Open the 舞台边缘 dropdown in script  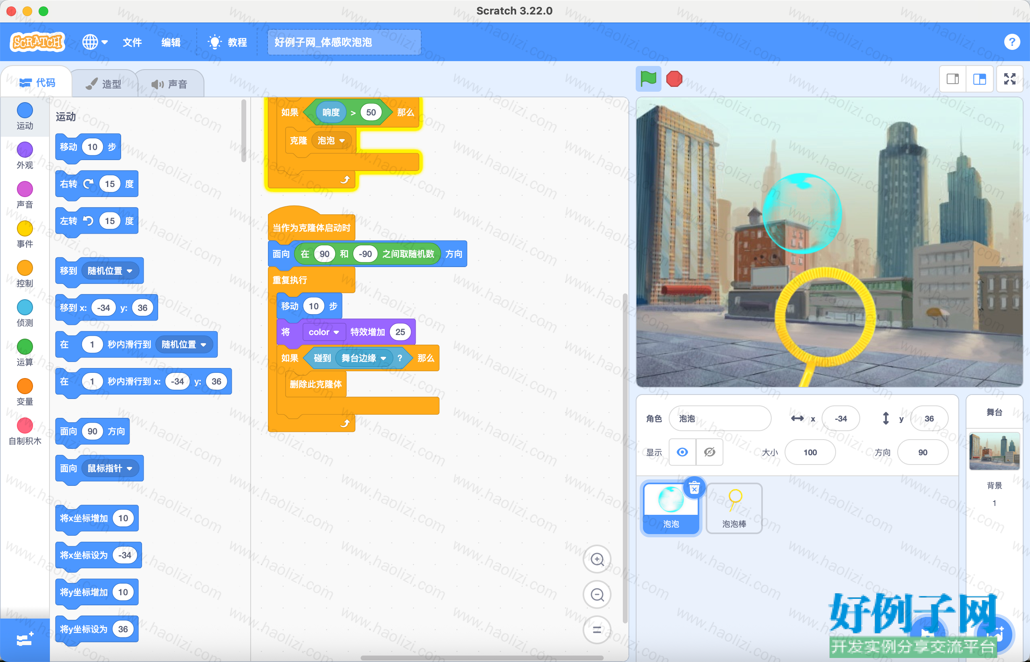[x=364, y=358]
